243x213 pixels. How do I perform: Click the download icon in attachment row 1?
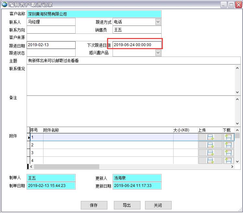point(229,137)
